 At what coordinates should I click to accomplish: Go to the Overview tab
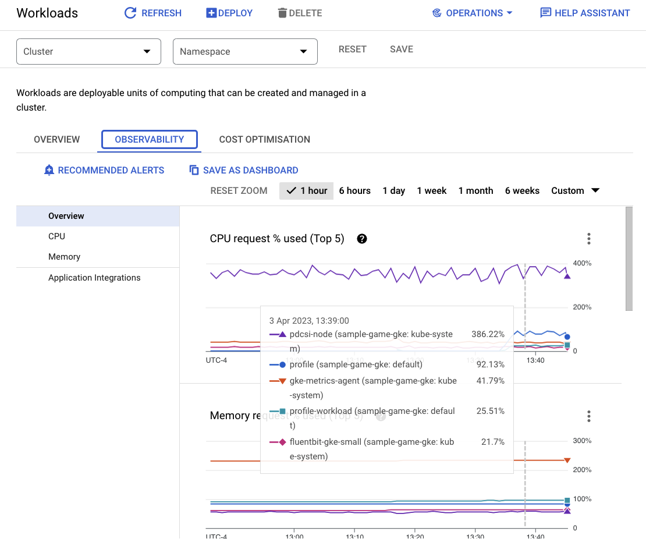pyautogui.click(x=56, y=140)
